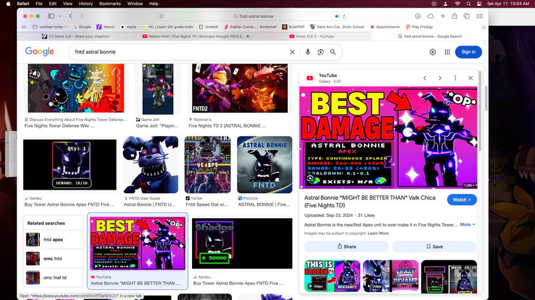The image size is (535, 300).
Task: Open Wi-Fi status menu icon
Action: [x=457, y=4]
